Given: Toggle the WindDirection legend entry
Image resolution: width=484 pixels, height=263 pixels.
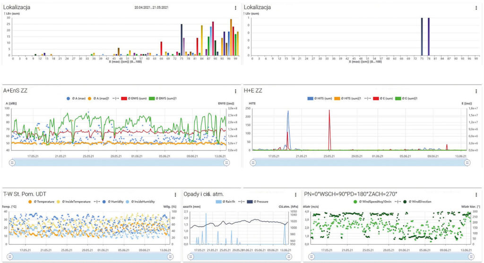Looking at the screenshot, I should pos(417,202).
